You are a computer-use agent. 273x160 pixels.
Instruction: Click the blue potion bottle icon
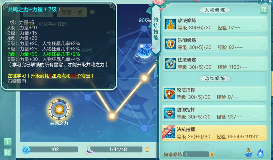[x=249, y=153]
